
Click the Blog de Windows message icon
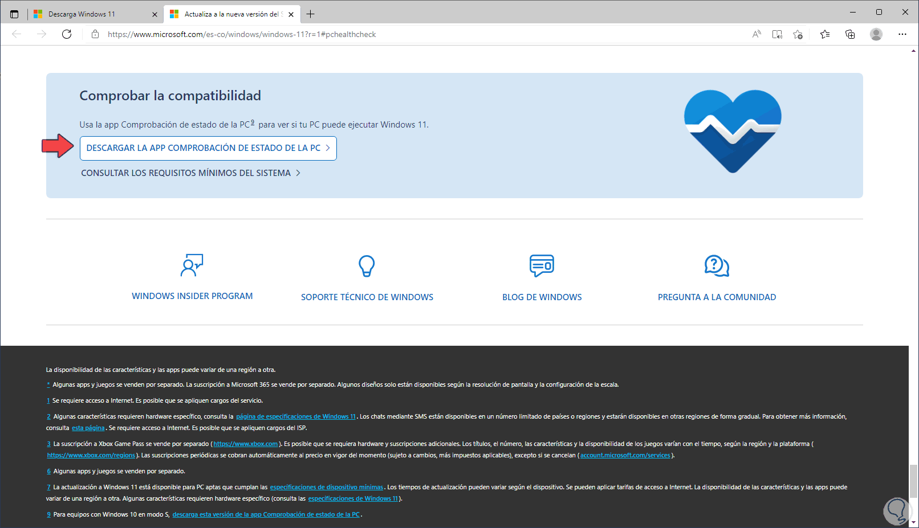point(542,265)
